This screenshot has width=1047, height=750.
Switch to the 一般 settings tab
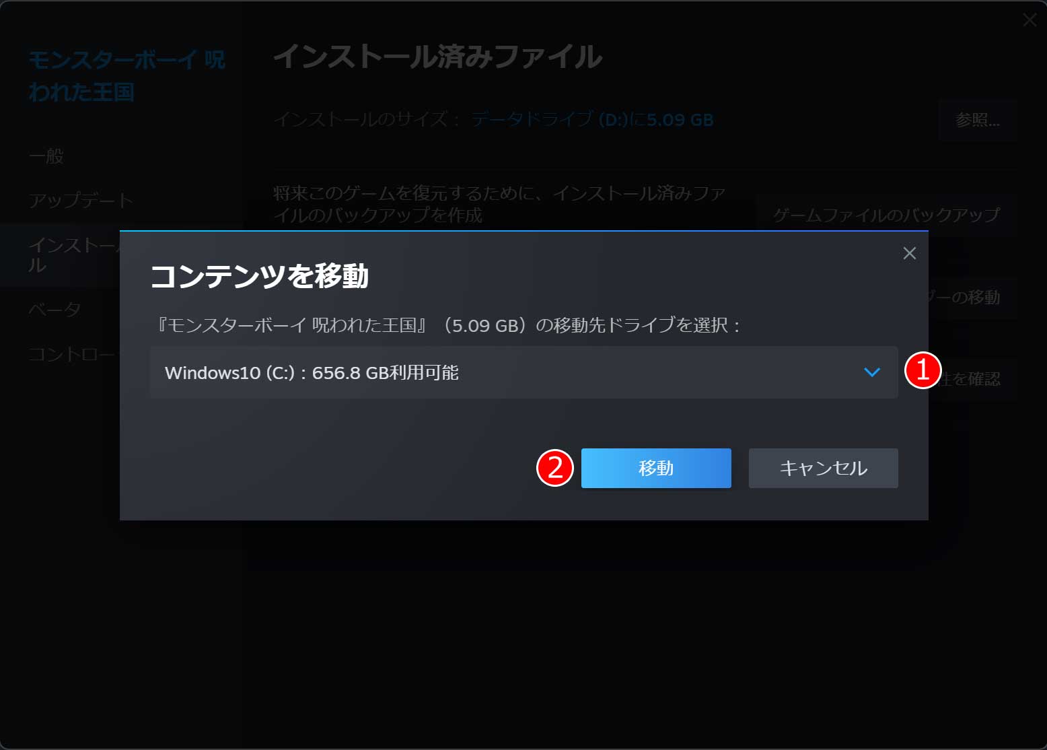[x=46, y=156]
